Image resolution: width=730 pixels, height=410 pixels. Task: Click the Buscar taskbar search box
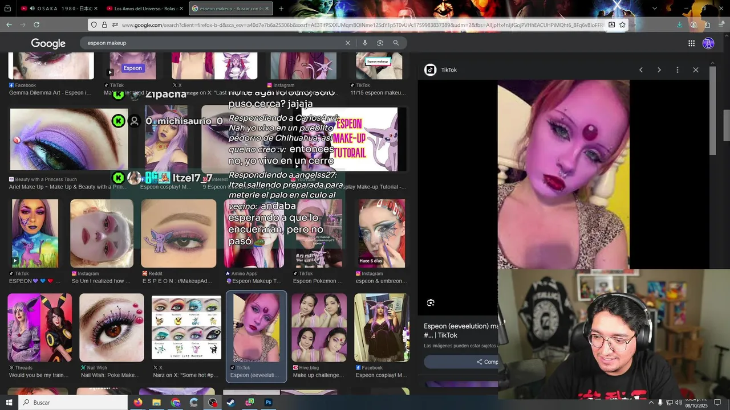[73, 403]
